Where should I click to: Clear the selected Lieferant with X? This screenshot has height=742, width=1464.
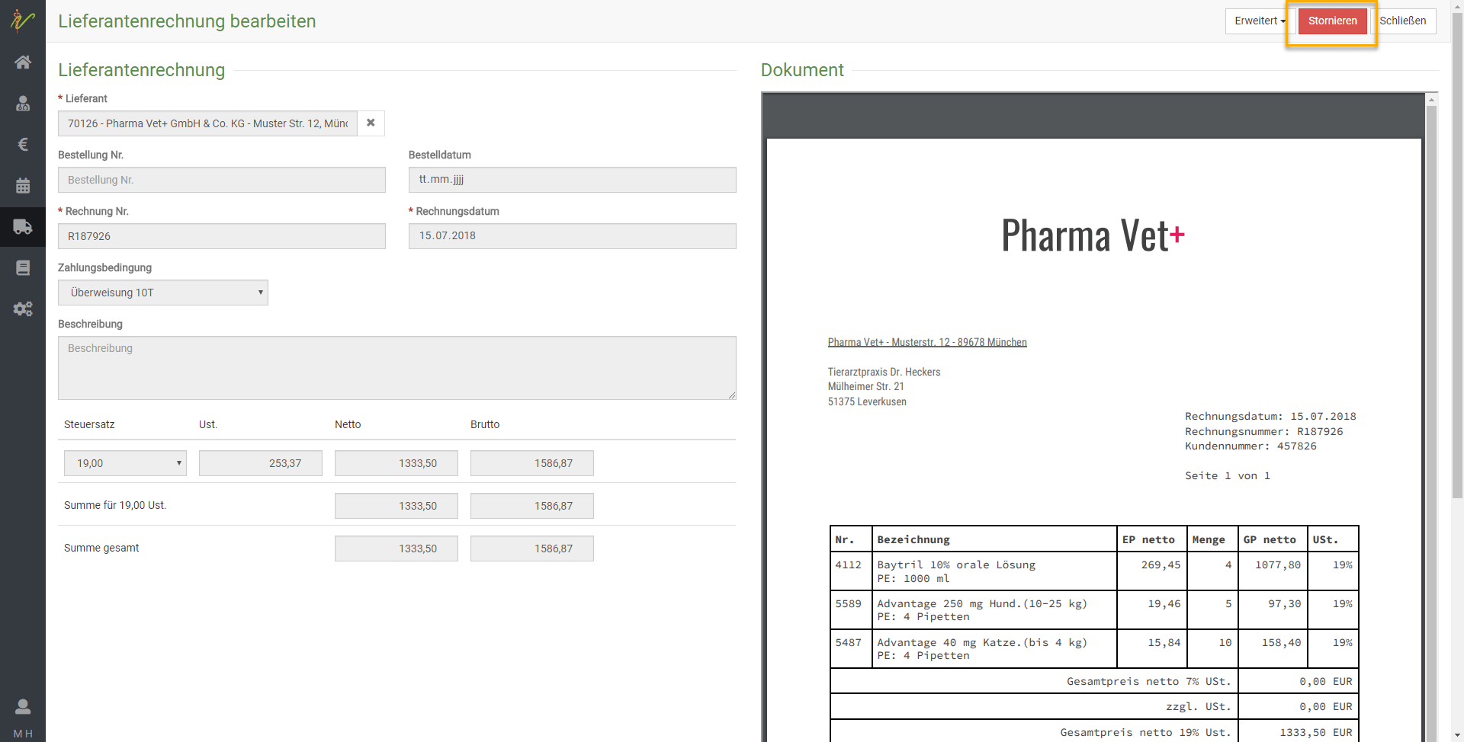[x=371, y=123]
